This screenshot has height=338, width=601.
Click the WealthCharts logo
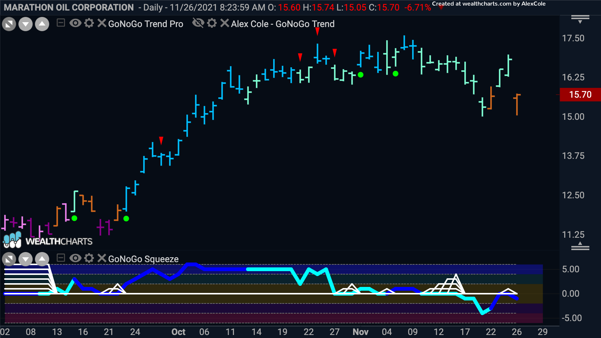48,241
